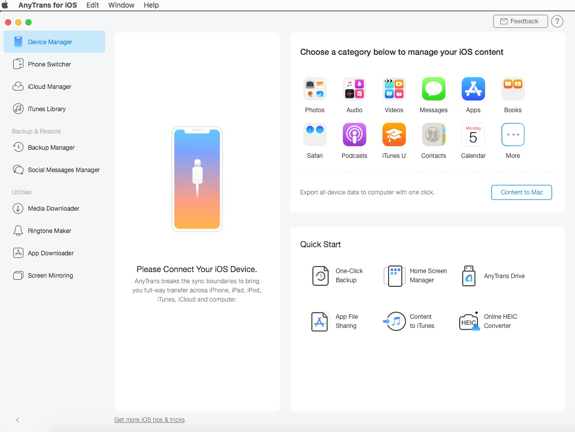Open Backup Manager in the sidebar
575x432 pixels.
(x=54, y=147)
